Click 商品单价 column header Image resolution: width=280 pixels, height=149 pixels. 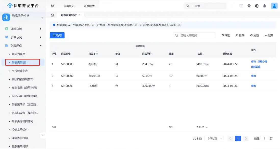[x=147, y=54]
